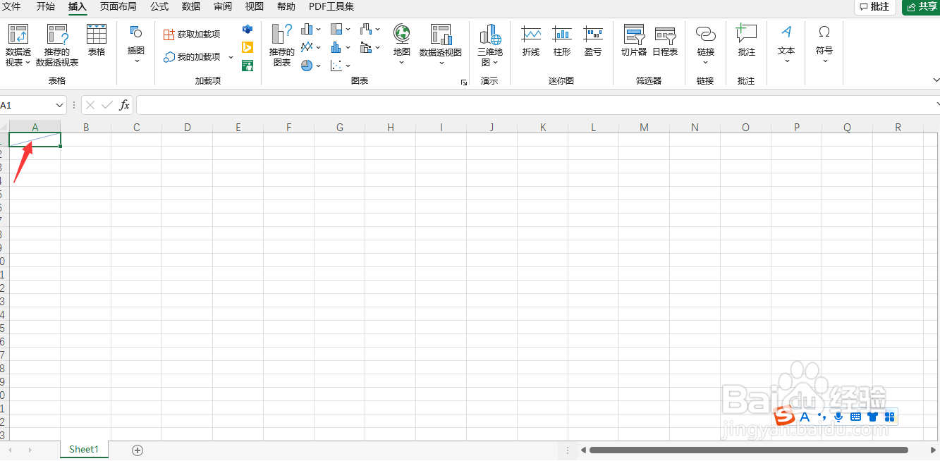Open the Illustrations (插图) menu
940x461 pixels.
pyautogui.click(x=136, y=45)
